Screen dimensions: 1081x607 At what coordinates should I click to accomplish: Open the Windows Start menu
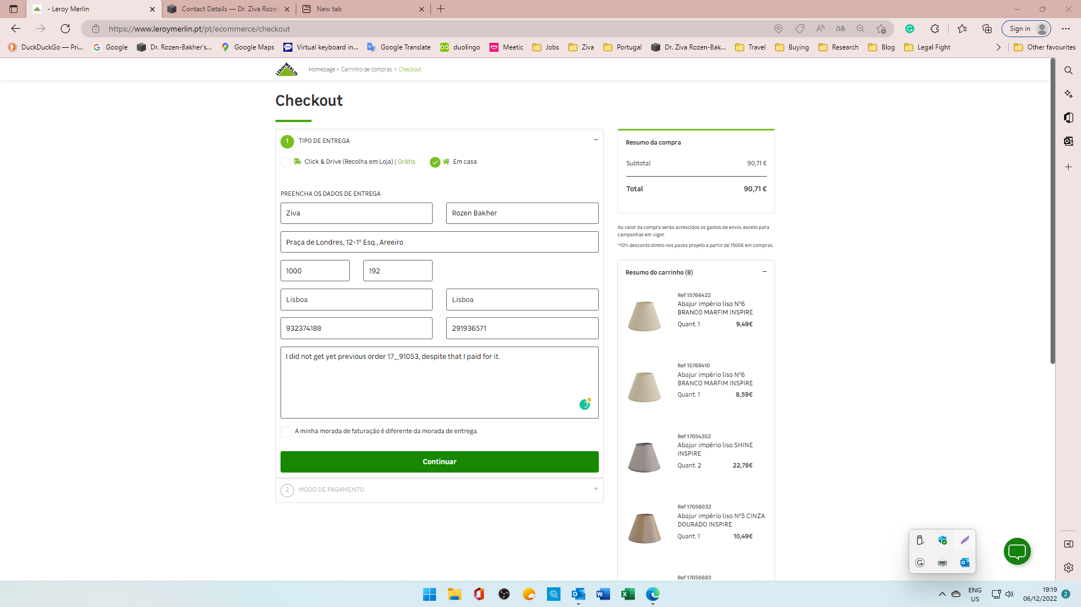click(429, 594)
